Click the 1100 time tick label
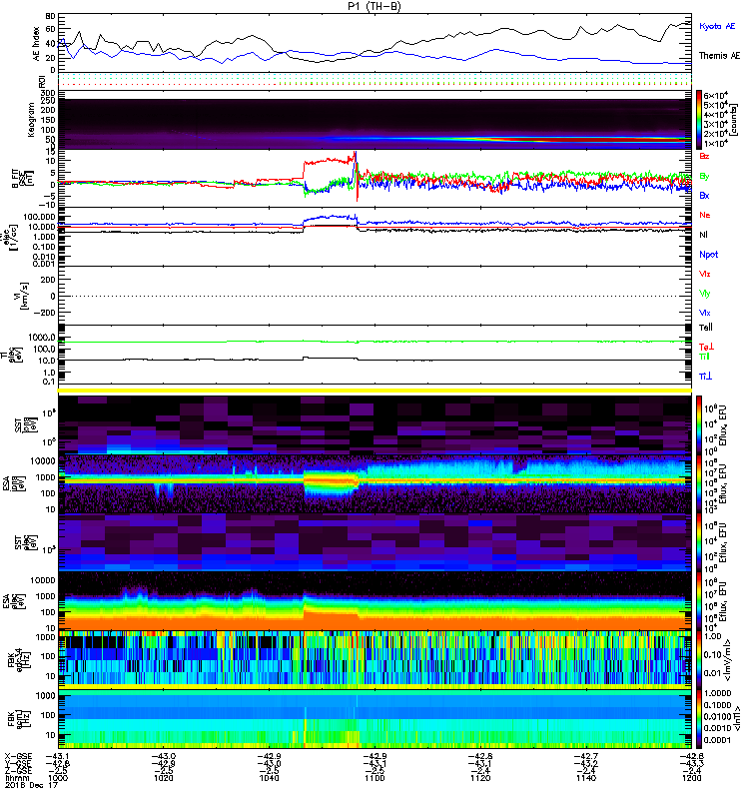Screen dimensions: 749x799 pyautogui.click(x=374, y=778)
